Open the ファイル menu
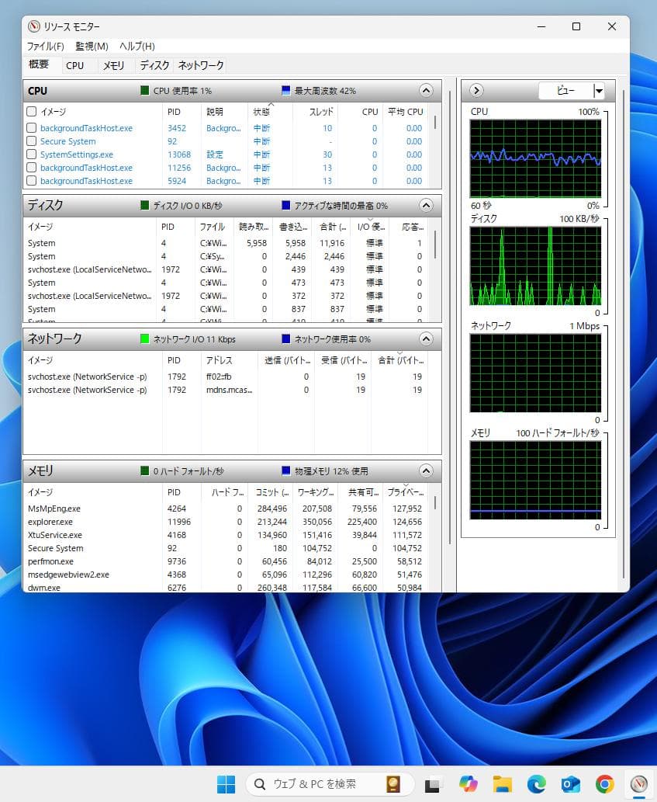Screen dimensions: 657x802 [x=47, y=46]
